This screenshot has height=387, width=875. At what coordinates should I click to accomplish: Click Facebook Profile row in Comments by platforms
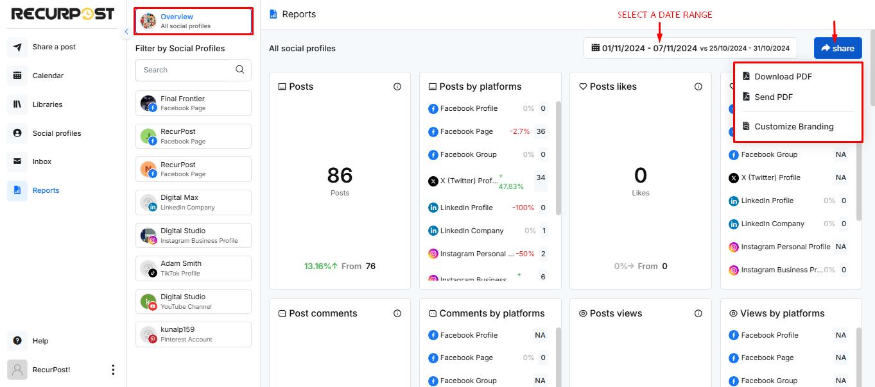[488, 335]
